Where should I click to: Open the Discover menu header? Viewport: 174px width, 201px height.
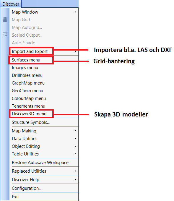[11, 4]
